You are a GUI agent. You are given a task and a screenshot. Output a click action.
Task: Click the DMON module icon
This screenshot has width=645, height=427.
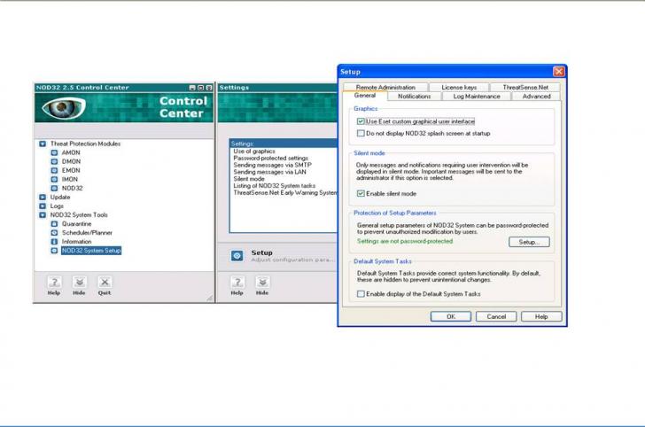click(x=54, y=161)
